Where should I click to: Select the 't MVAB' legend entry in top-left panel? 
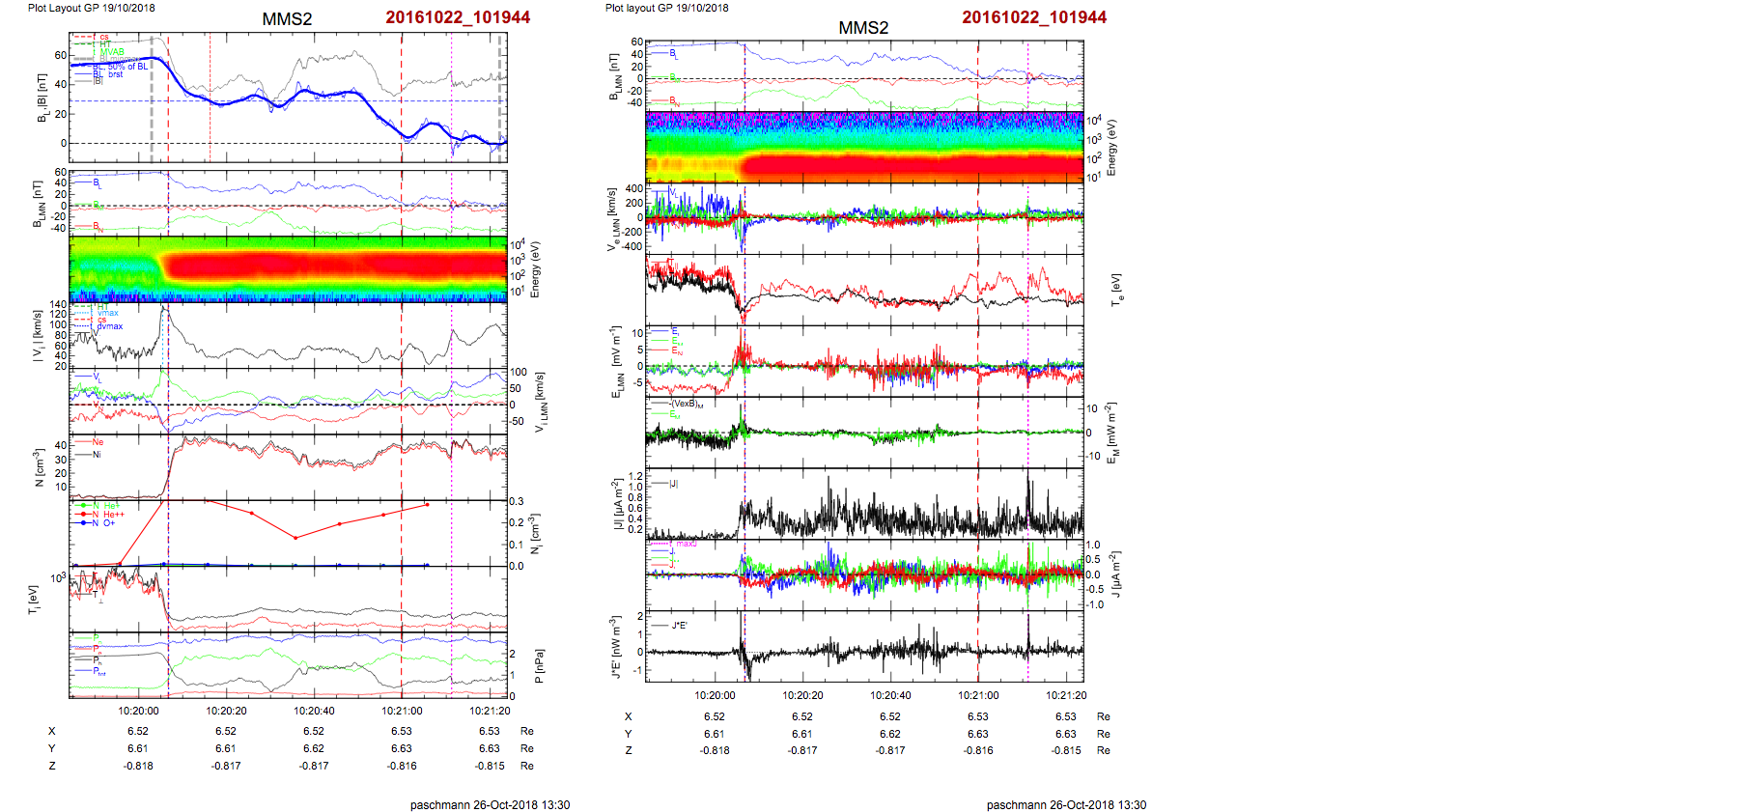(109, 52)
